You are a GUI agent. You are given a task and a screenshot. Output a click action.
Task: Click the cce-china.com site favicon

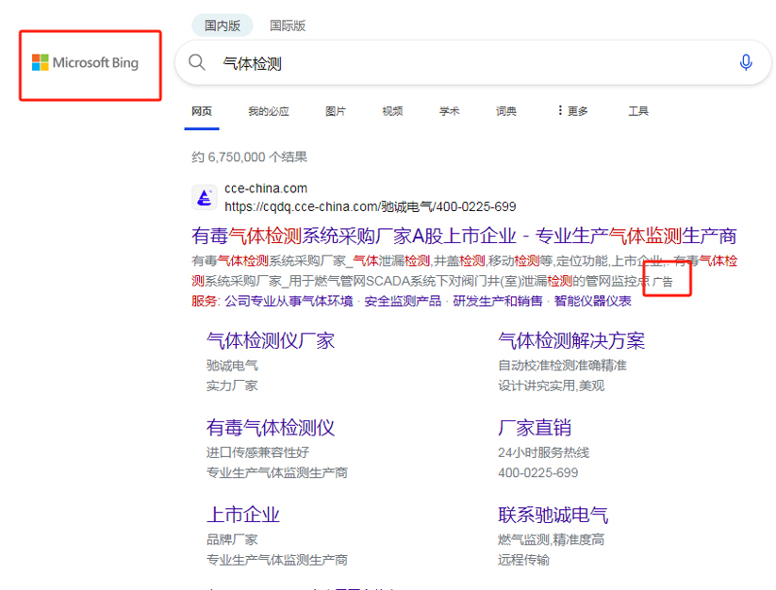[x=205, y=197]
